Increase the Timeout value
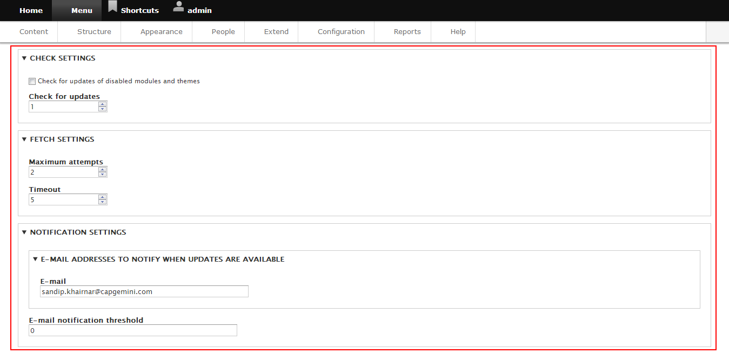This screenshot has height=353, width=729. coord(102,197)
